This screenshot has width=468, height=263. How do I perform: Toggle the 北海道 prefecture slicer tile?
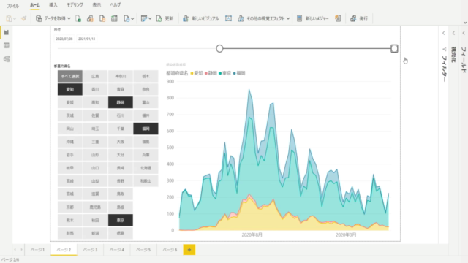146,168
